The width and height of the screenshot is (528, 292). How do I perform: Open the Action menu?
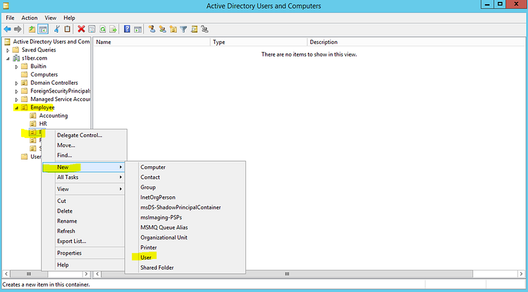click(x=30, y=18)
